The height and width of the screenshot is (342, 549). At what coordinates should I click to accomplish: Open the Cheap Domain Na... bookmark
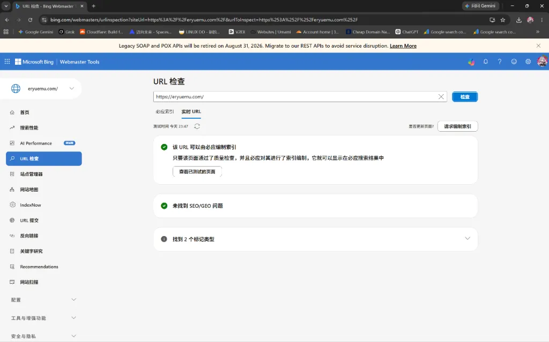[x=368, y=32]
